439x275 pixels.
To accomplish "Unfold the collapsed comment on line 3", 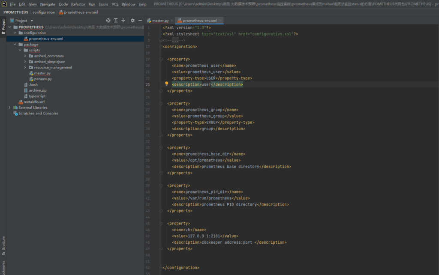I will tap(161, 40).
